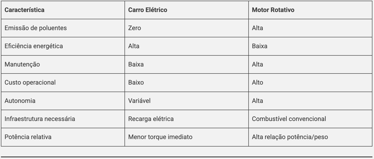
Task: Select the "Alto" cell for Custo operacional
Action: (257, 82)
